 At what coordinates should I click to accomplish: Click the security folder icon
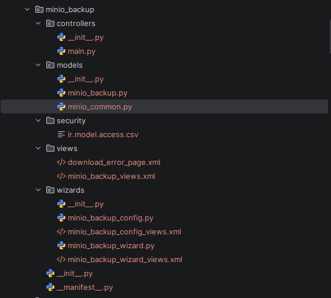[50, 120]
